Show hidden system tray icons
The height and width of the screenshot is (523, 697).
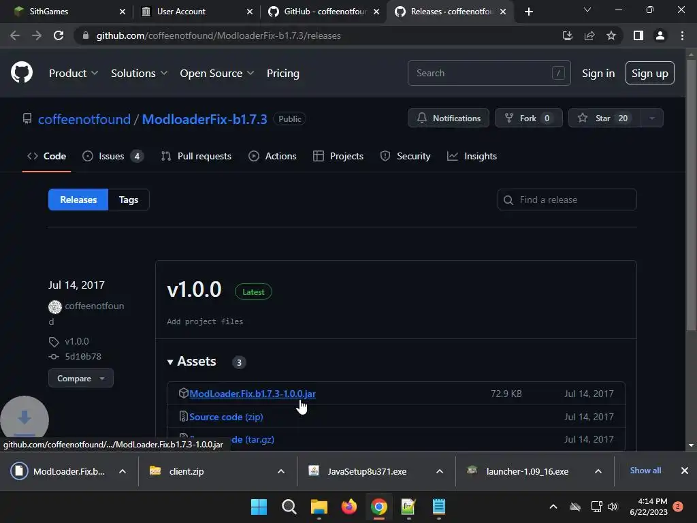(553, 507)
